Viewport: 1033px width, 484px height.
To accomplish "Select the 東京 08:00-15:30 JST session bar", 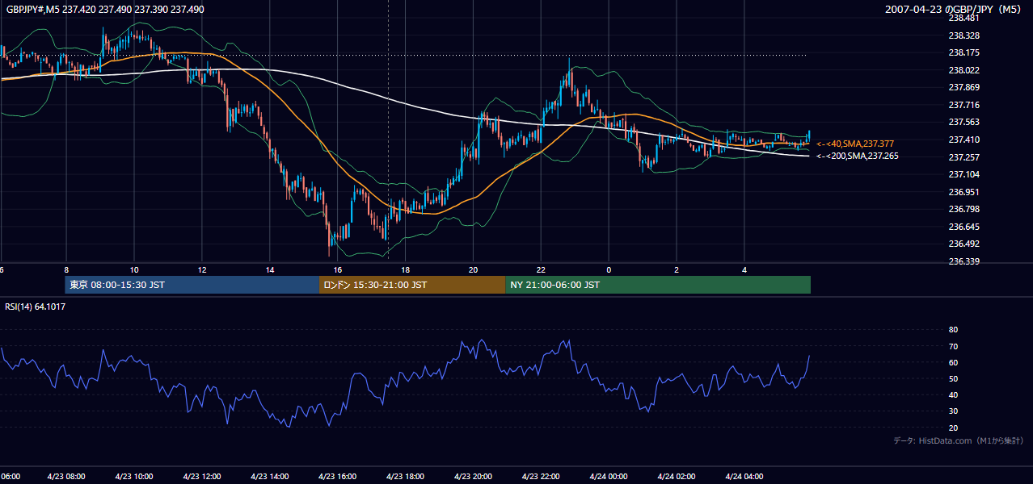I will pos(192,285).
